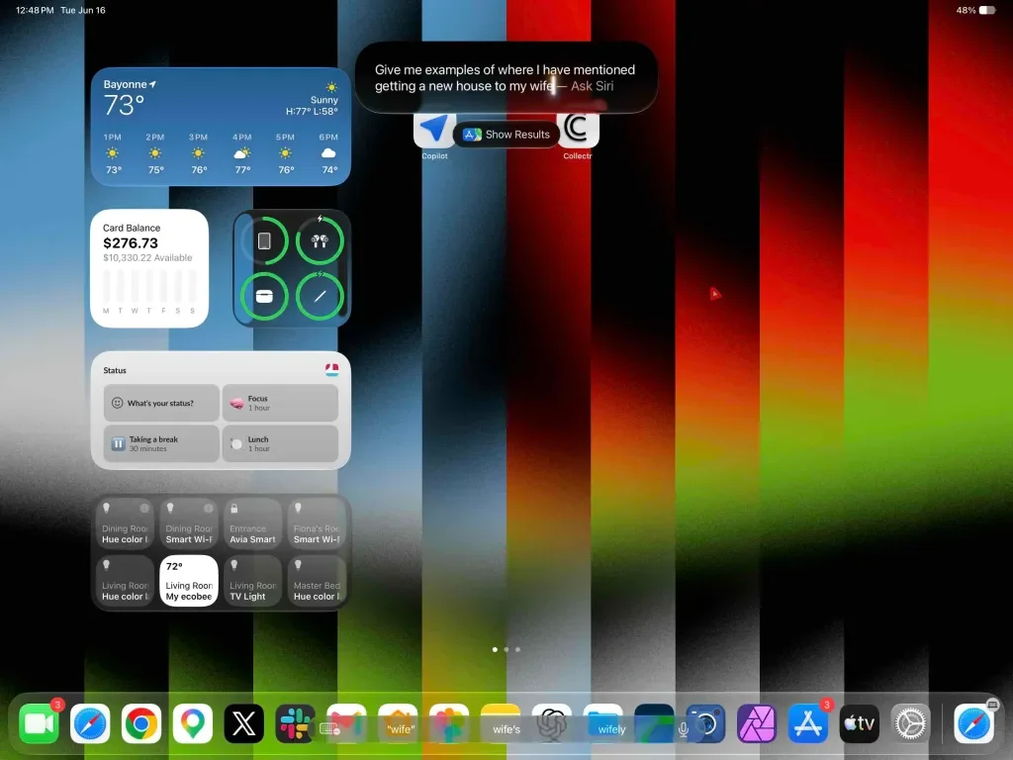The height and width of the screenshot is (760, 1013).
Task: Set Slack status to Taking a break
Action: coord(161,443)
